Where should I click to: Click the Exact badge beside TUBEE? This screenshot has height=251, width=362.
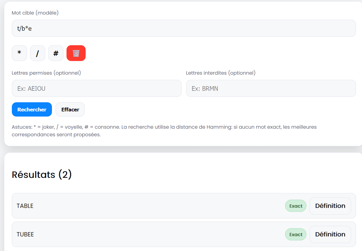click(x=295, y=234)
